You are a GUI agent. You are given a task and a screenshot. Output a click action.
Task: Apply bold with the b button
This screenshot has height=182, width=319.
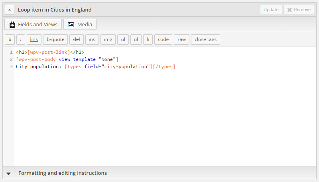point(10,39)
